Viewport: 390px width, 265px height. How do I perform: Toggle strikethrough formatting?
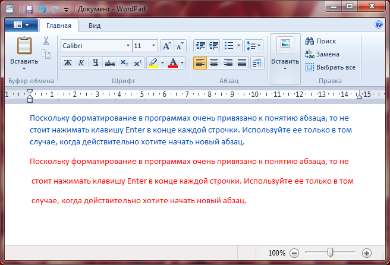(x=109, y=63)
